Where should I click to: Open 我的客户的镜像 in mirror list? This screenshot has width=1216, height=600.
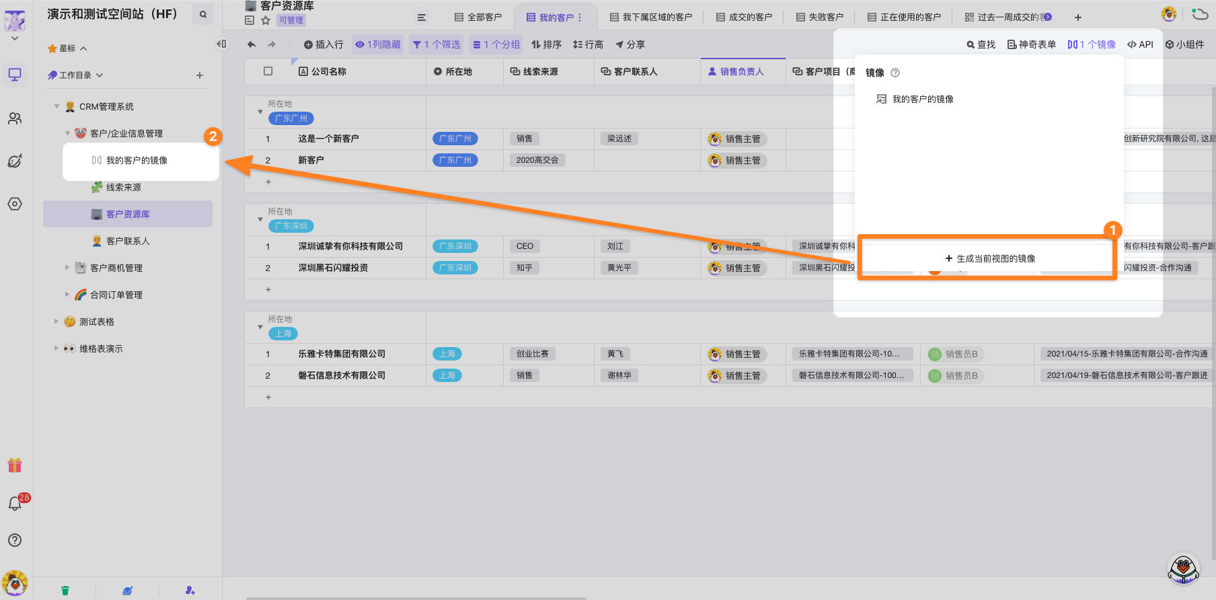(922, 99)
